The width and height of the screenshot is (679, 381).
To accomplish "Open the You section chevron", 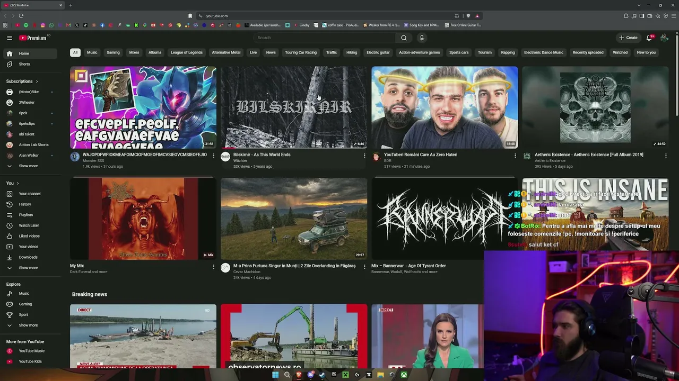I will (18, 183).
